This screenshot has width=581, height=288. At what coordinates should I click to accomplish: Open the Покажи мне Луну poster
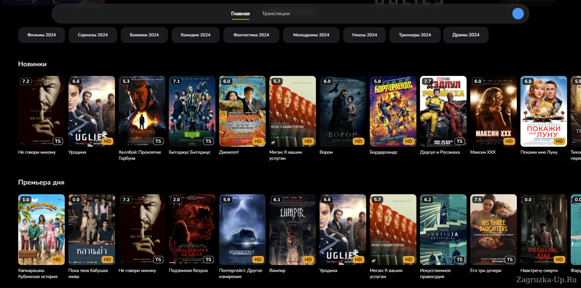(543, 111)
